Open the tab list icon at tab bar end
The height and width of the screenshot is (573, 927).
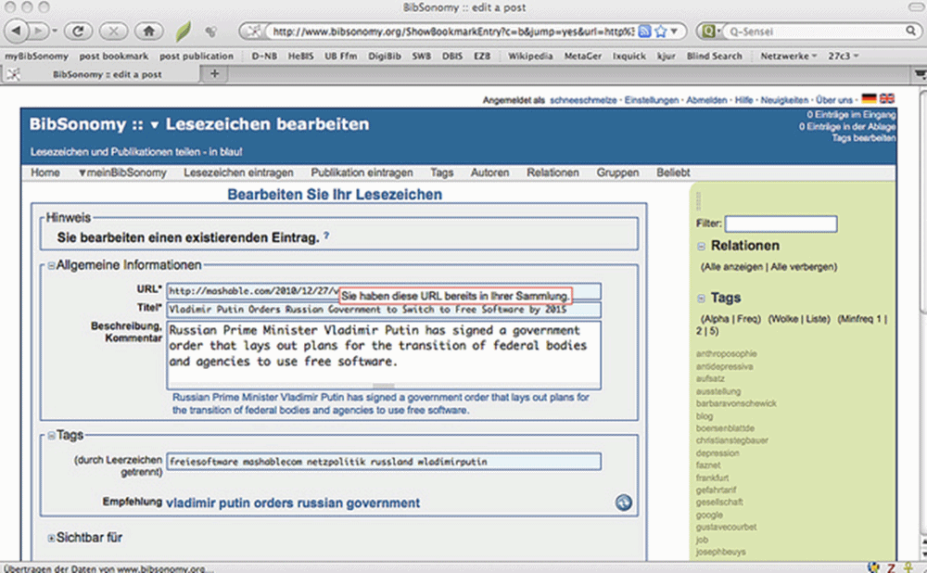[920, 74]
